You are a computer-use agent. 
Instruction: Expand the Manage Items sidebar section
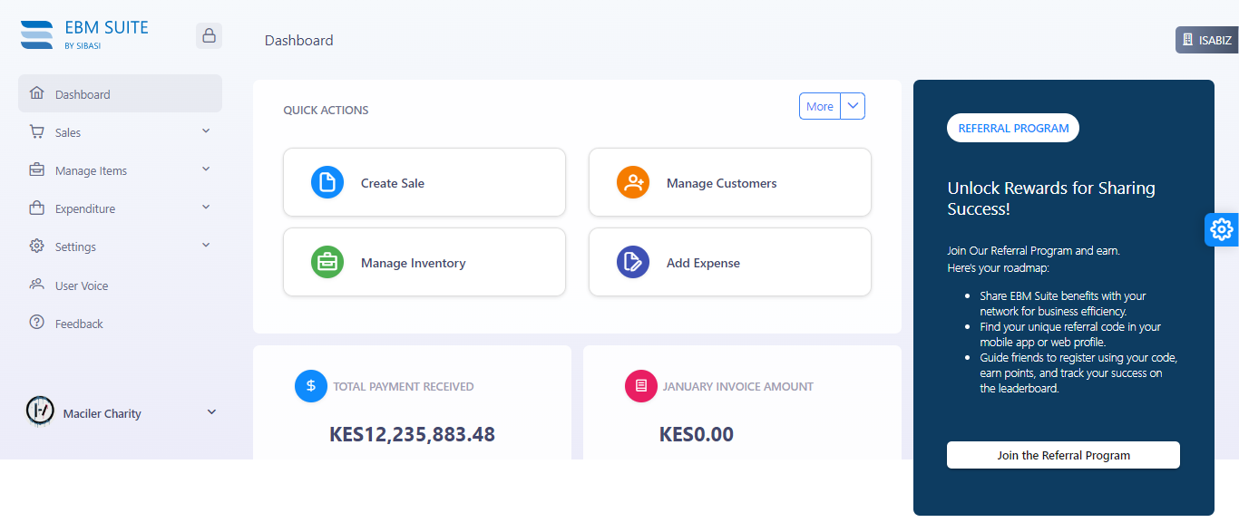click(x=119, y=169)
